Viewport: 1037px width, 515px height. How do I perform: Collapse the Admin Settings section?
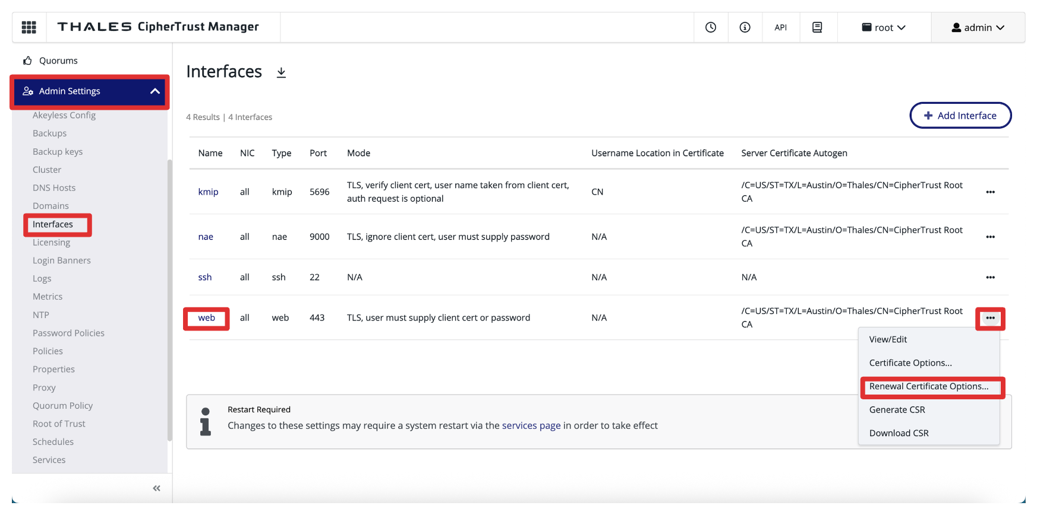pos(155,91)
